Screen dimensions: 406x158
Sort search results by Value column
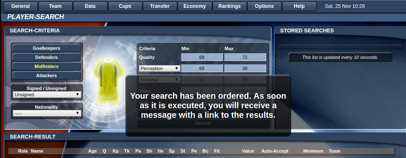click(x=248, y=151)
